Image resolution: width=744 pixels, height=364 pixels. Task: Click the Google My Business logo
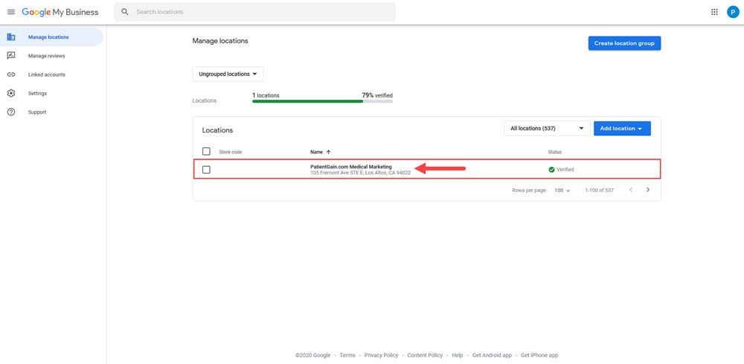[x=60, y=12]
